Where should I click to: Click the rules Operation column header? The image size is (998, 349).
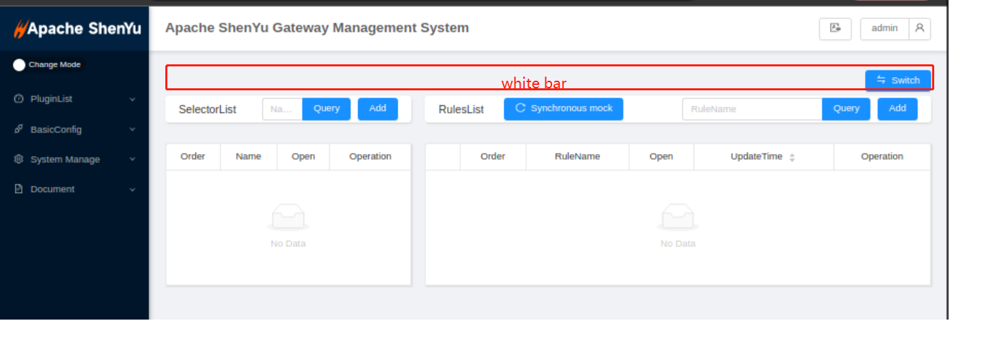[882, 157]
